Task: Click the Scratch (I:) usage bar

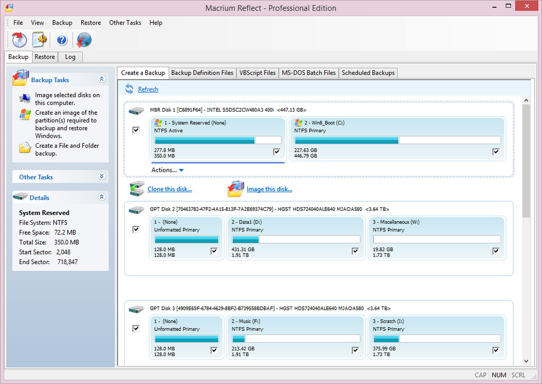Action: point(437,339)
